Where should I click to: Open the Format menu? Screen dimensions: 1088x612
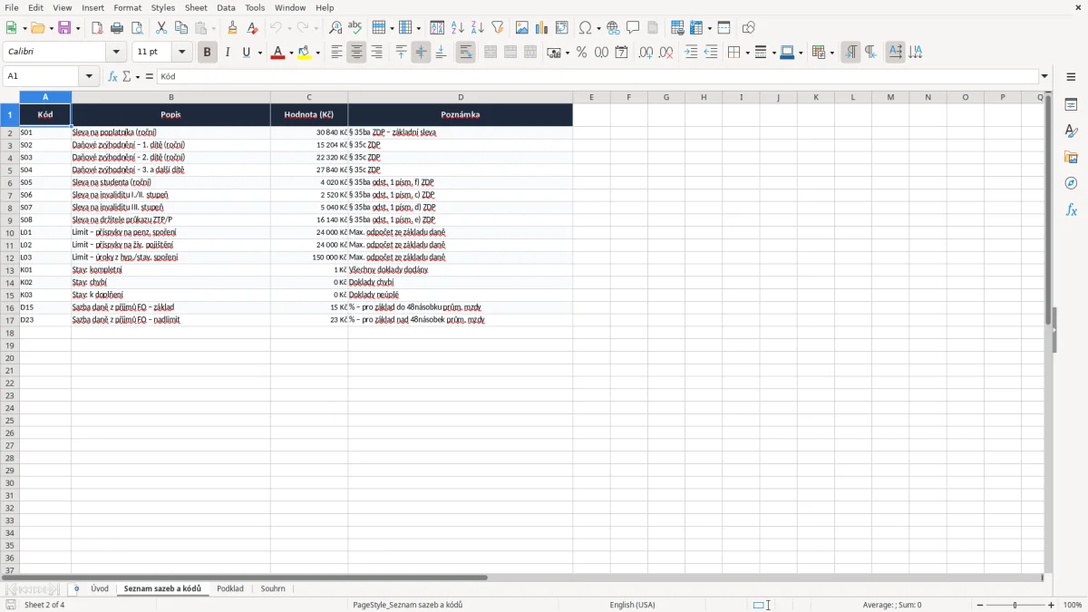point(127,7)
